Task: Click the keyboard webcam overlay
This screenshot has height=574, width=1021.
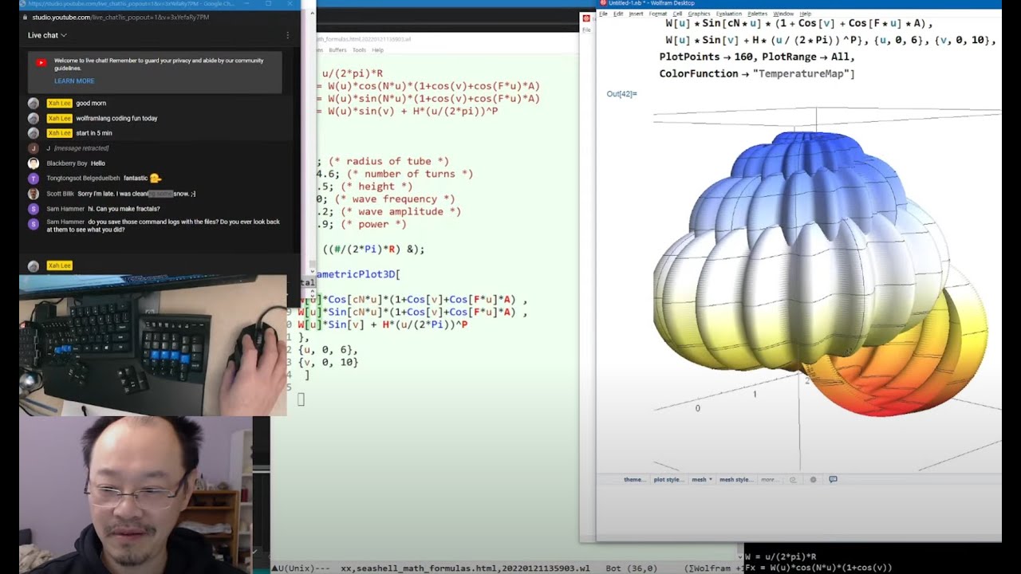Action: 152,345
